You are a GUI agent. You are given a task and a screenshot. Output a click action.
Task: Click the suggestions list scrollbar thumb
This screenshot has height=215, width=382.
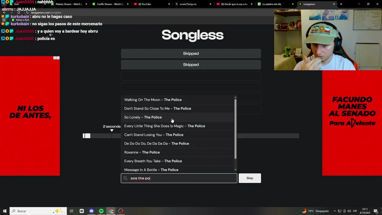(235, 129)
